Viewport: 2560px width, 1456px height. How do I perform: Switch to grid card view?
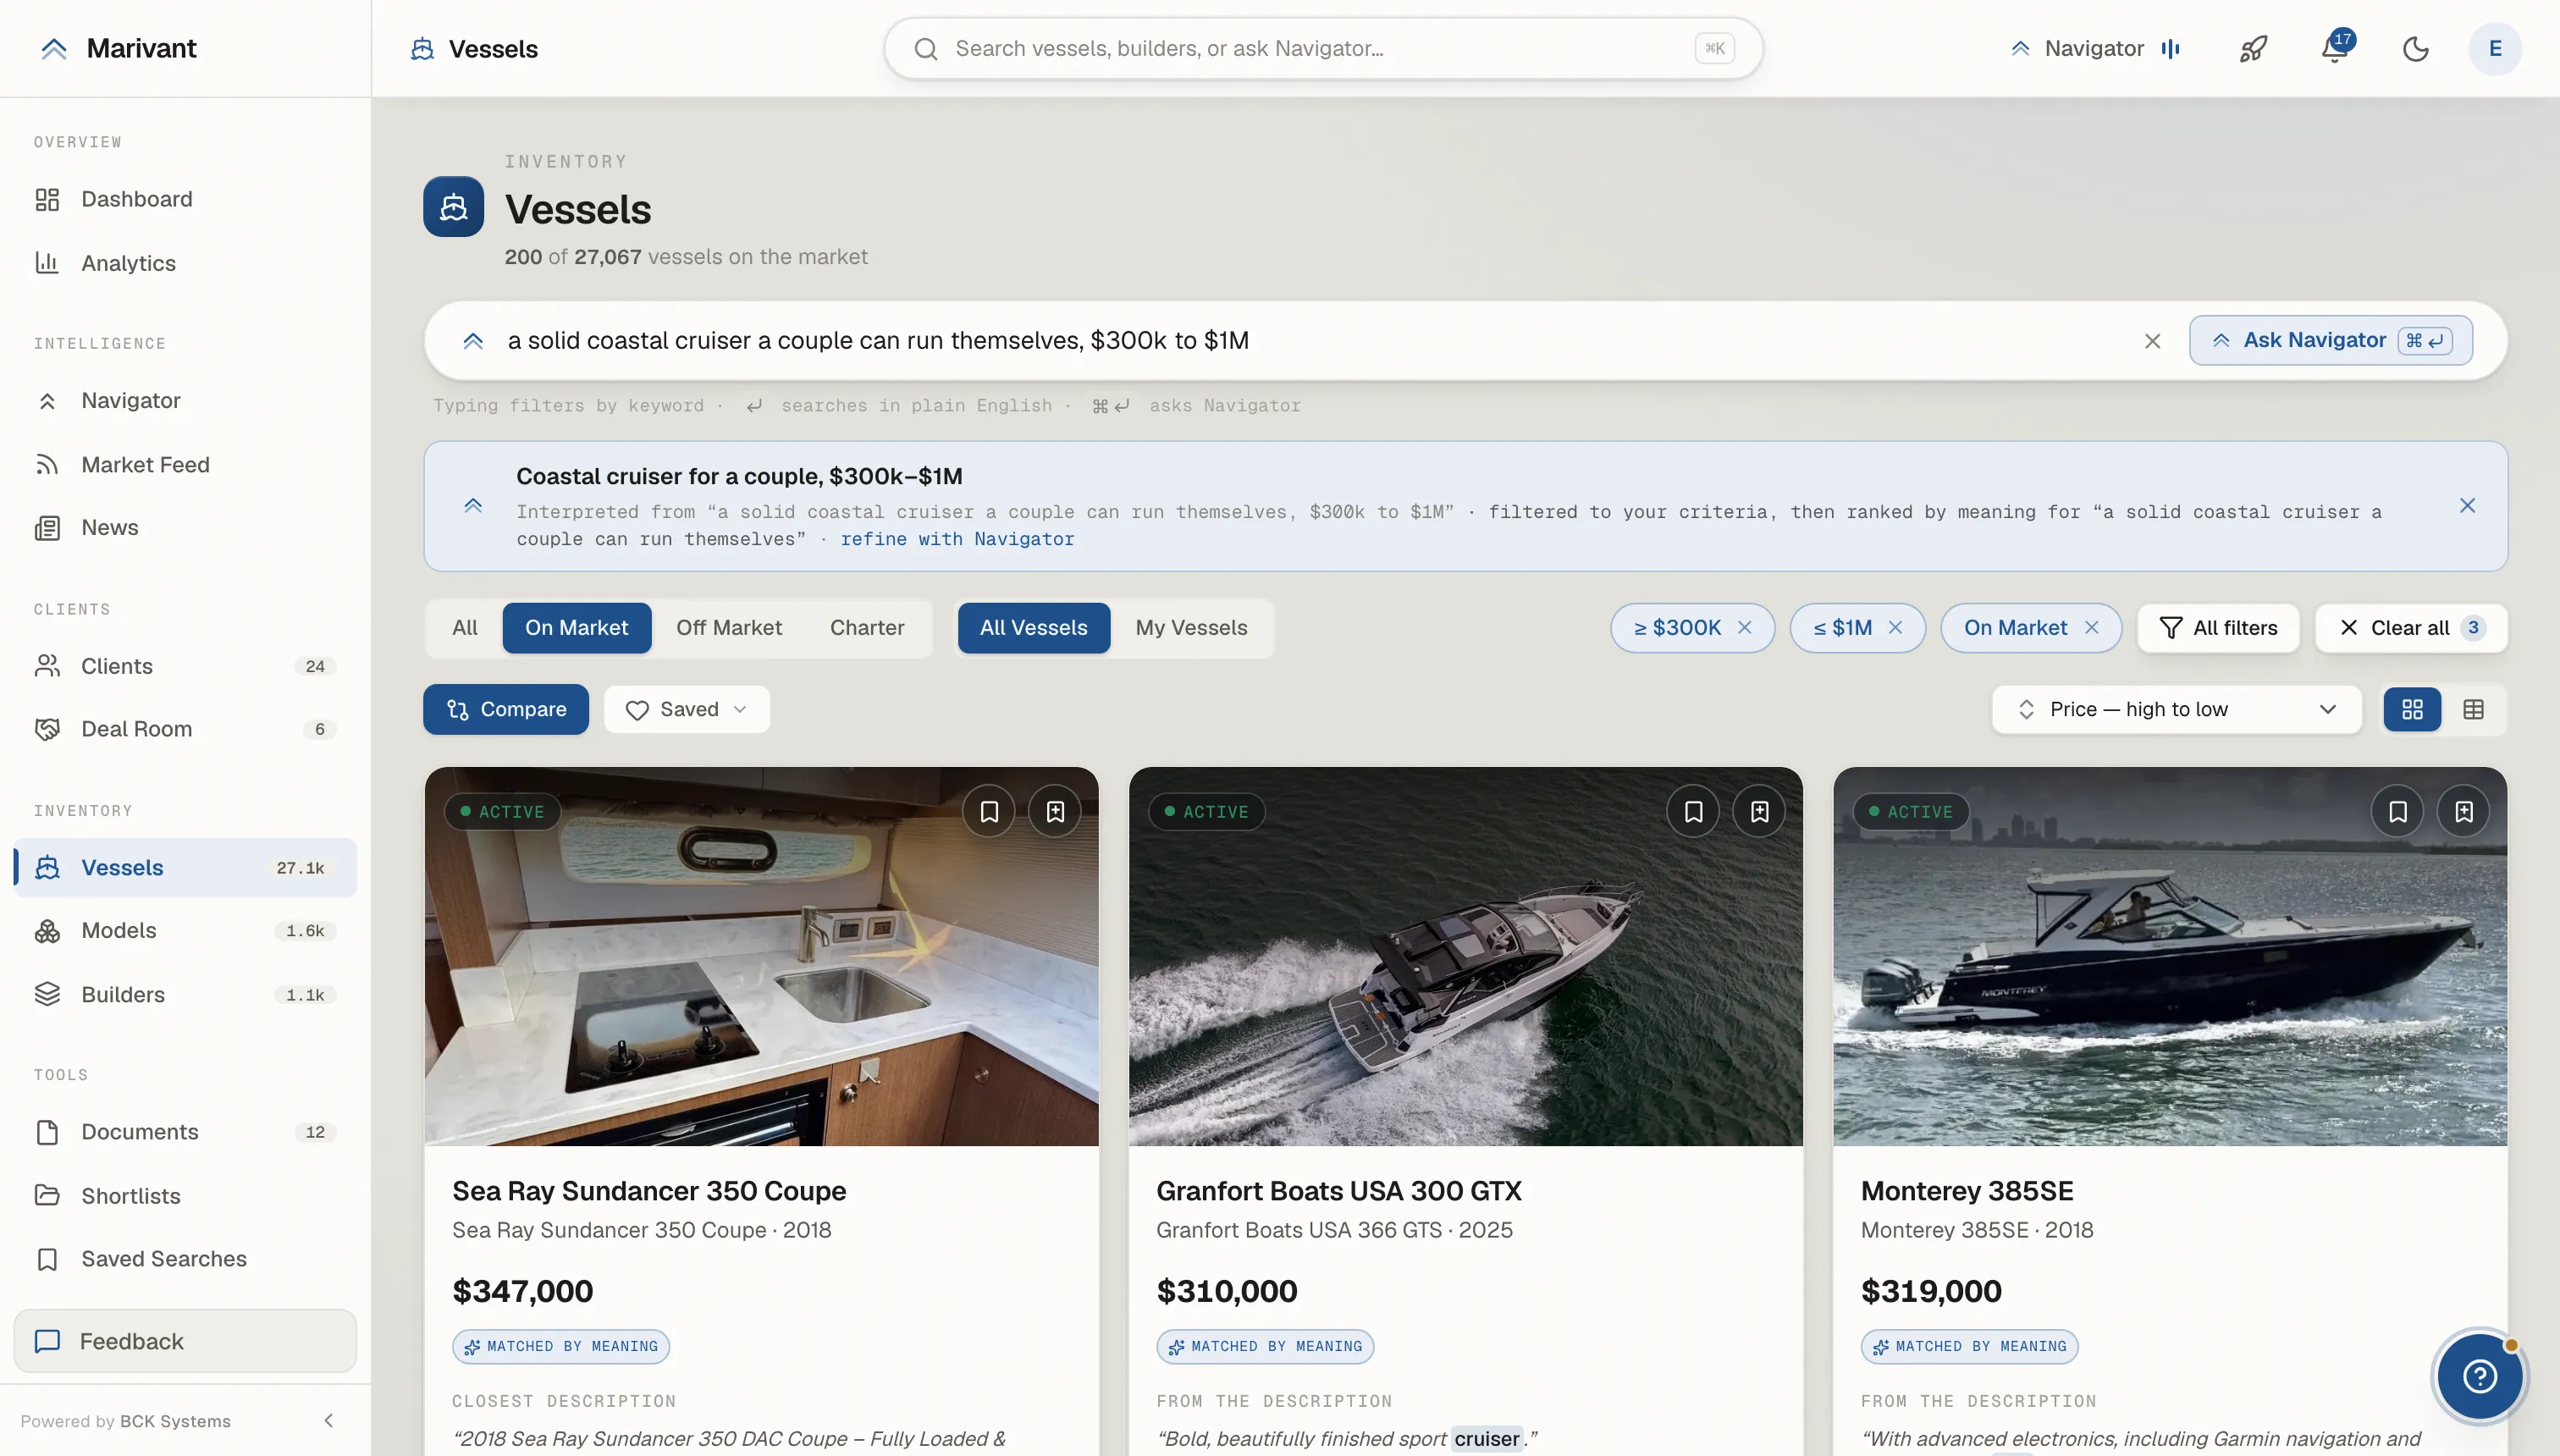pos(2413,709)
